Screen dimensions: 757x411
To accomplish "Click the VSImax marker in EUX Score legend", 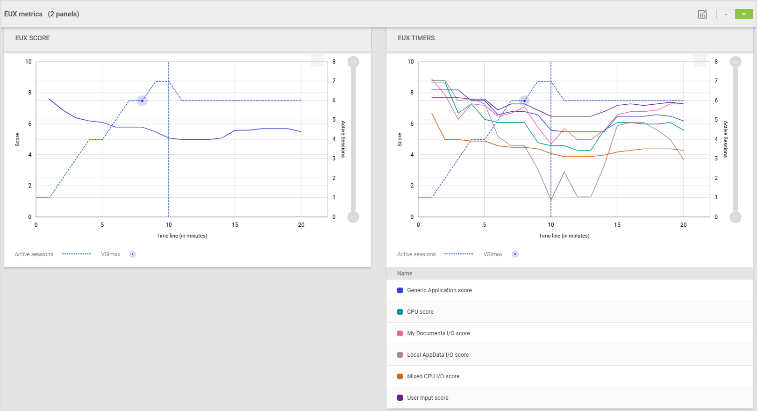I will pos(133,254).
